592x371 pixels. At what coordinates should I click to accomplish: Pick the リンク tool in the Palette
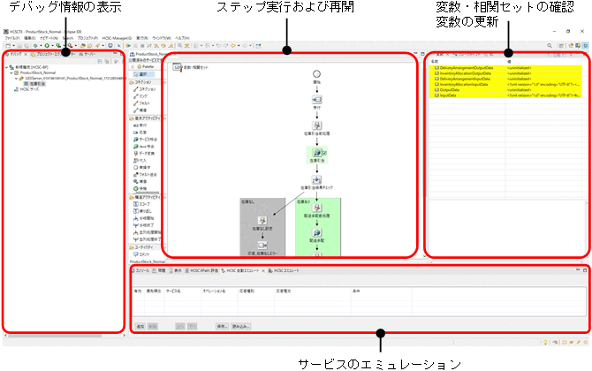pos(140,96)
